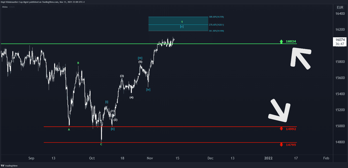Select the large white upward-pointing arrow
The width and height of the screenshot is (348, 168).
coord(300,58)
